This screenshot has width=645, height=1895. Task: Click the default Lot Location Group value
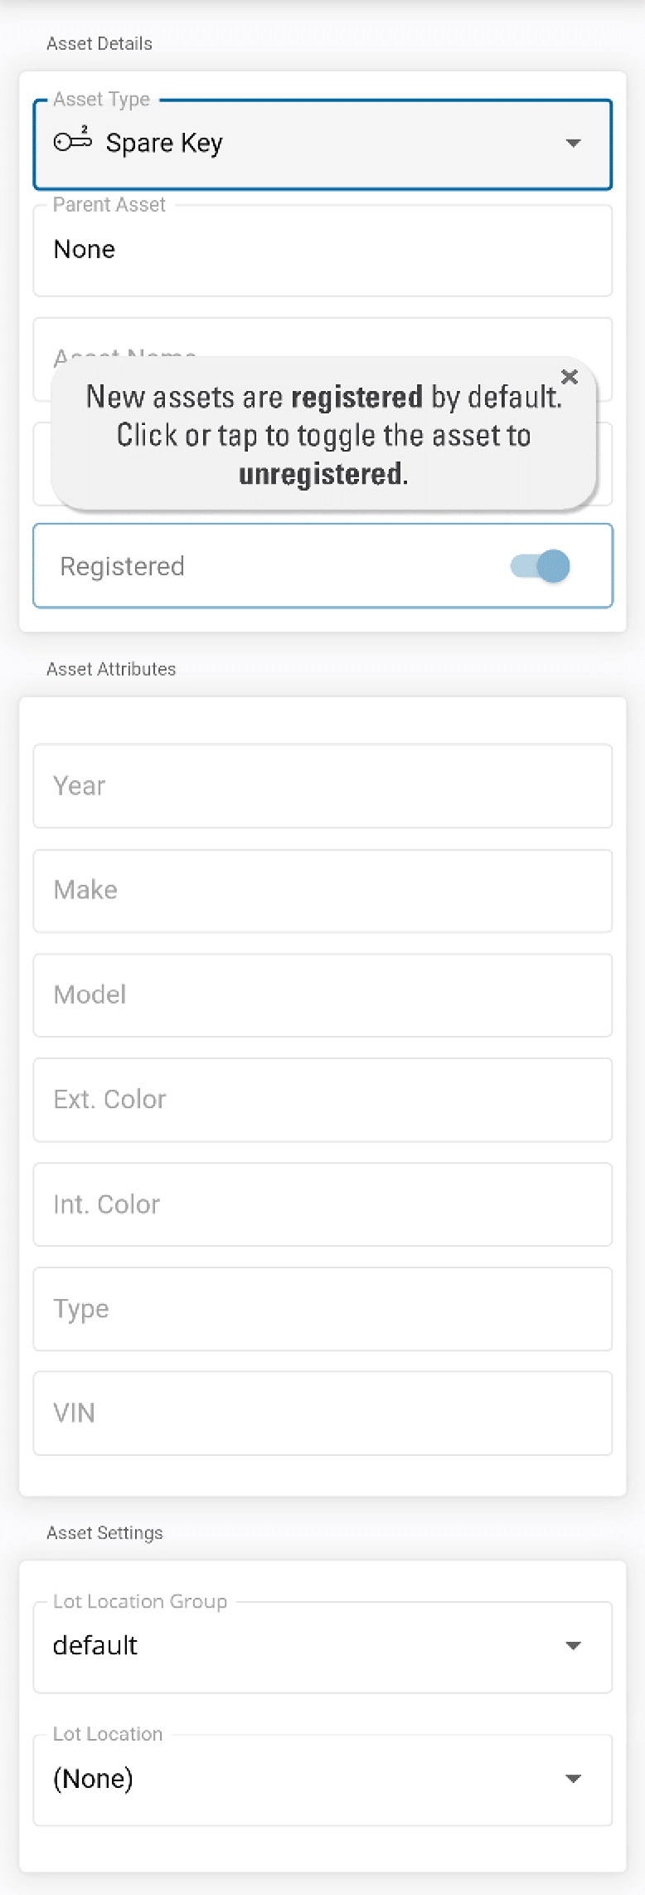[x=95, y=1646]
